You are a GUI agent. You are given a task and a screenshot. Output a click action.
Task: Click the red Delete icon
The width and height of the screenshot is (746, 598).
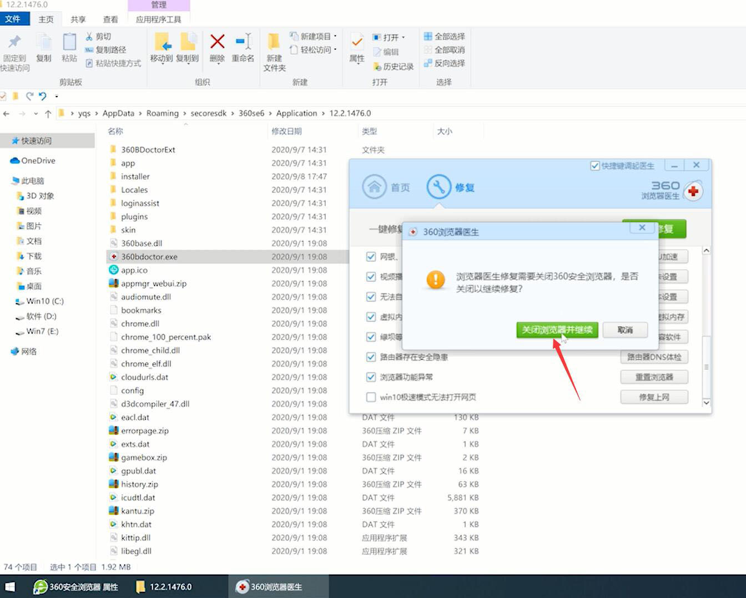tap(218, 41)
